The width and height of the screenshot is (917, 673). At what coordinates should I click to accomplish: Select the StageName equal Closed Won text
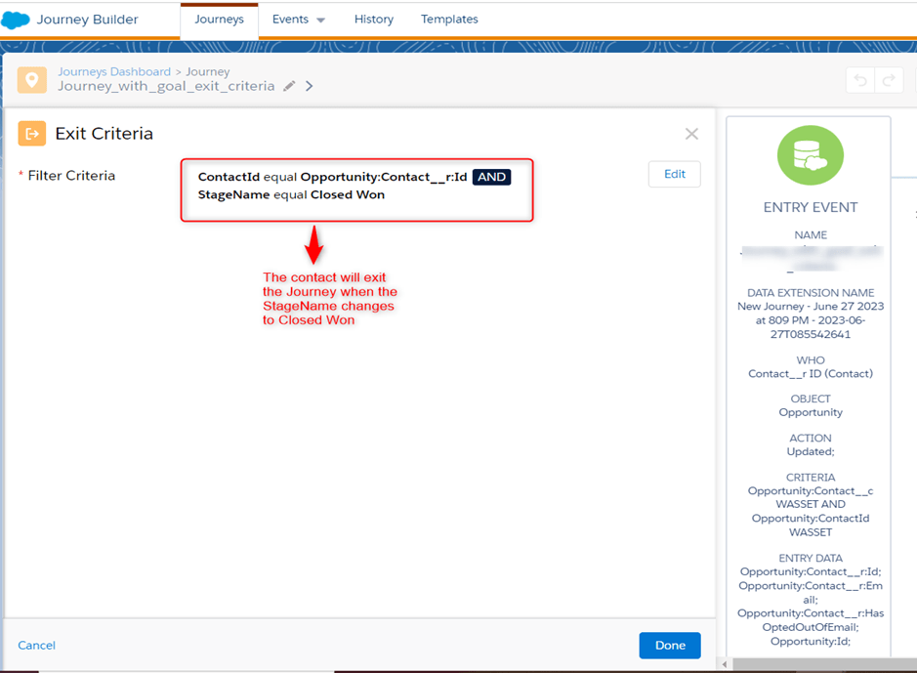[x=291, y=194]
